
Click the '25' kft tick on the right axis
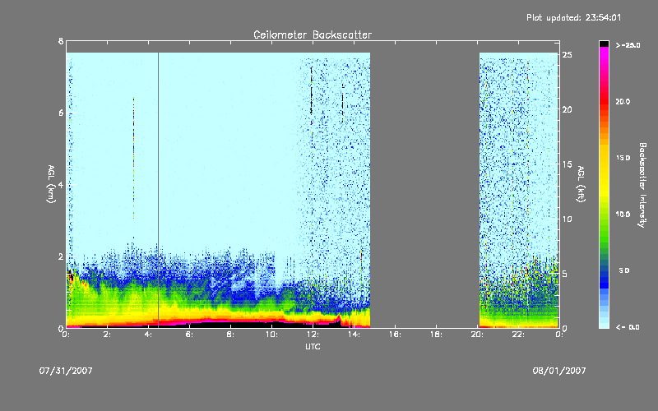click(x=568, y=55)
